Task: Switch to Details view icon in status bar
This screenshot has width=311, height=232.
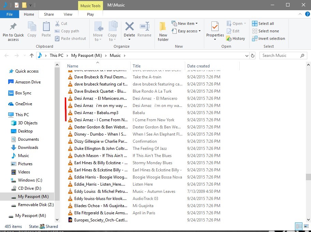Action: click(299, 226)
